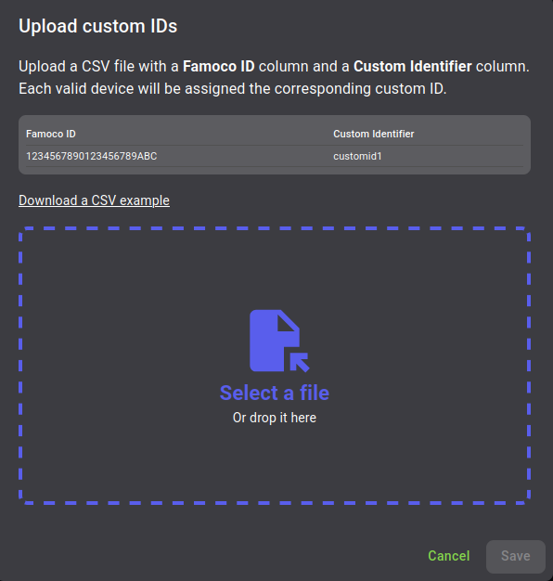Screen dimensions: 553x581
Task: Click the file upload icon
Action: click(x=279, y=341)
